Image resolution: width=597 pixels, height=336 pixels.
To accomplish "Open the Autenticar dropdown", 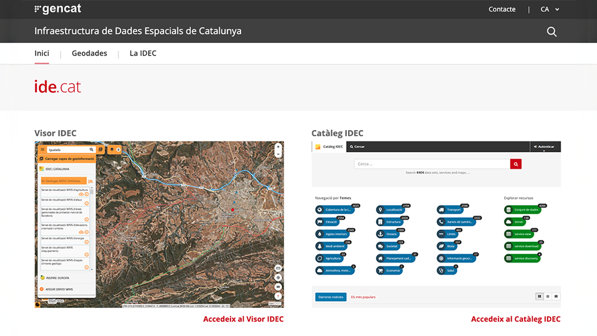I will (x=545, y=147).
